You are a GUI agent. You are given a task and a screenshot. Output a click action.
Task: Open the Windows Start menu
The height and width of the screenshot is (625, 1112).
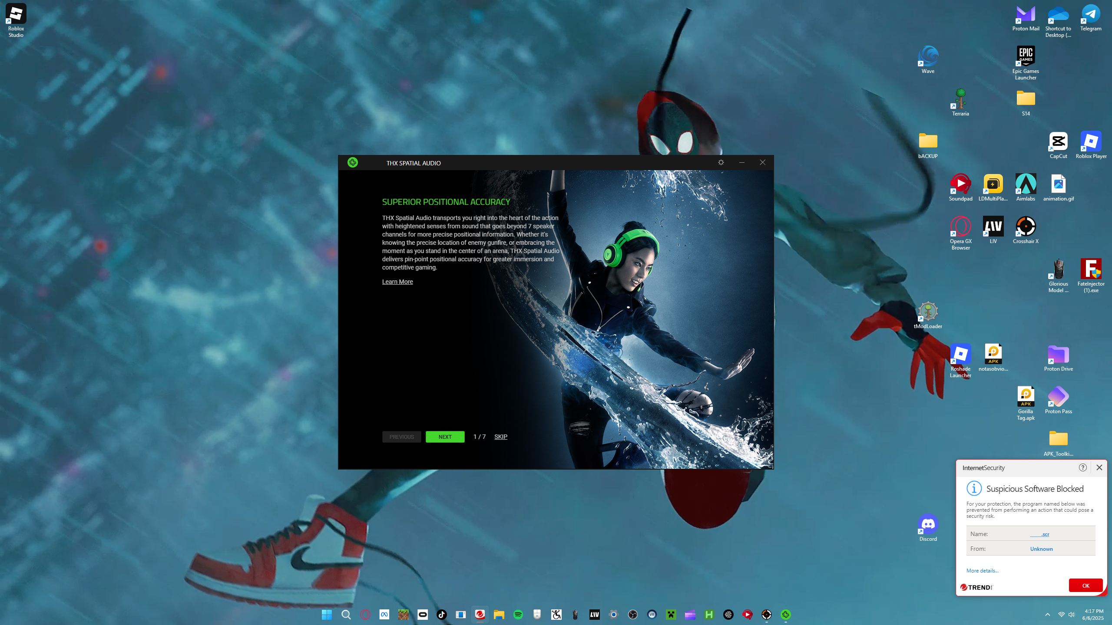(327, 614)
